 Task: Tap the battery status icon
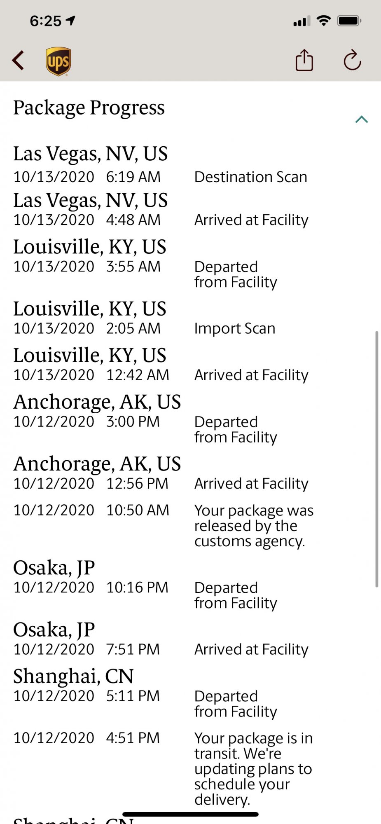pos(349,21)
